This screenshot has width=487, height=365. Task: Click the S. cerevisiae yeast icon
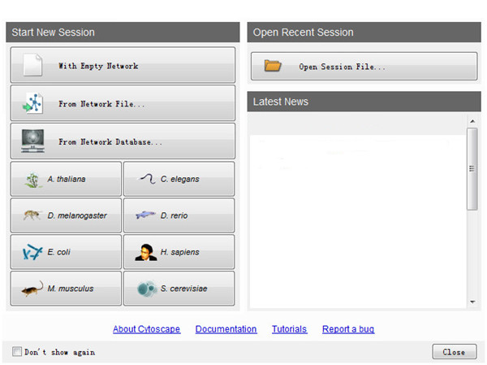pyautogui.click(x=147, y=289)
